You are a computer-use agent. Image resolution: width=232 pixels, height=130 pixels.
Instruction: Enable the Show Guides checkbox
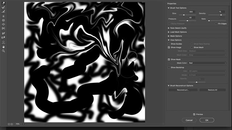pos(169,44)
